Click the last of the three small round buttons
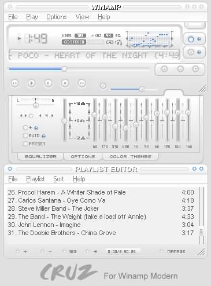 [x=195, y=69]
